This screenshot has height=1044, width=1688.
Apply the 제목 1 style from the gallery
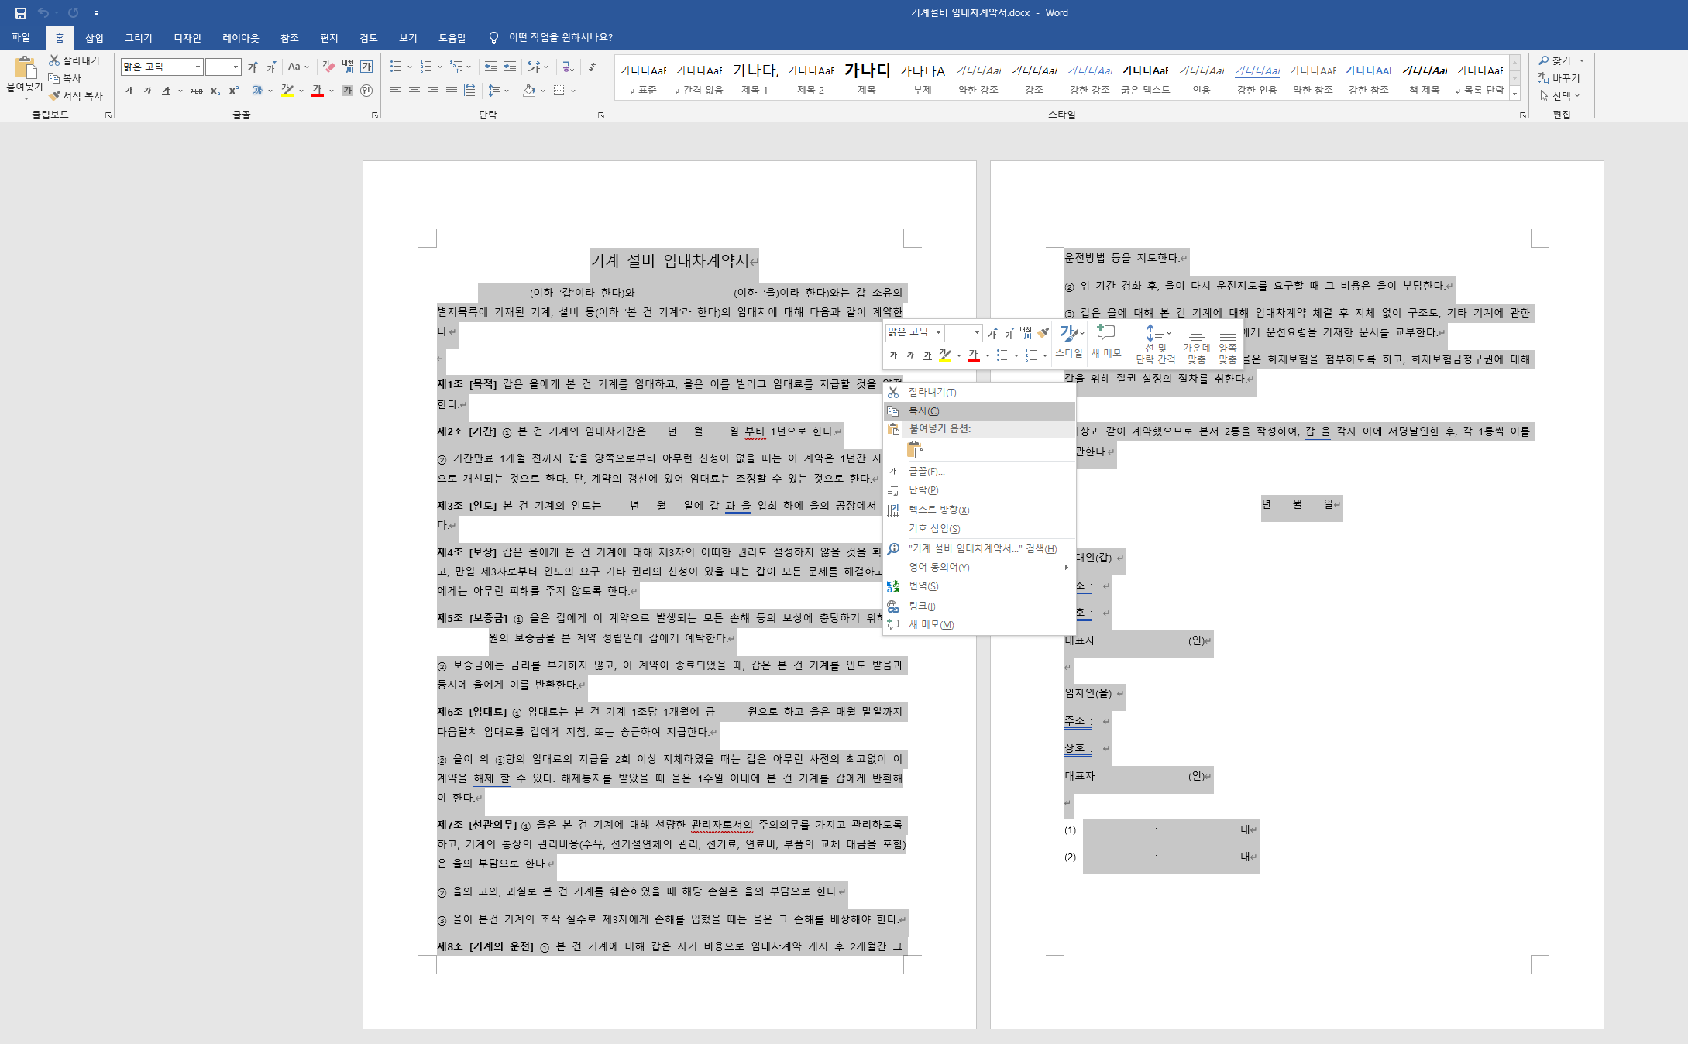click(755, 77)
